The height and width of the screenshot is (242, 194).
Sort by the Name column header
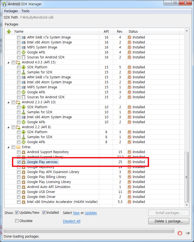(x=52, y=32)
